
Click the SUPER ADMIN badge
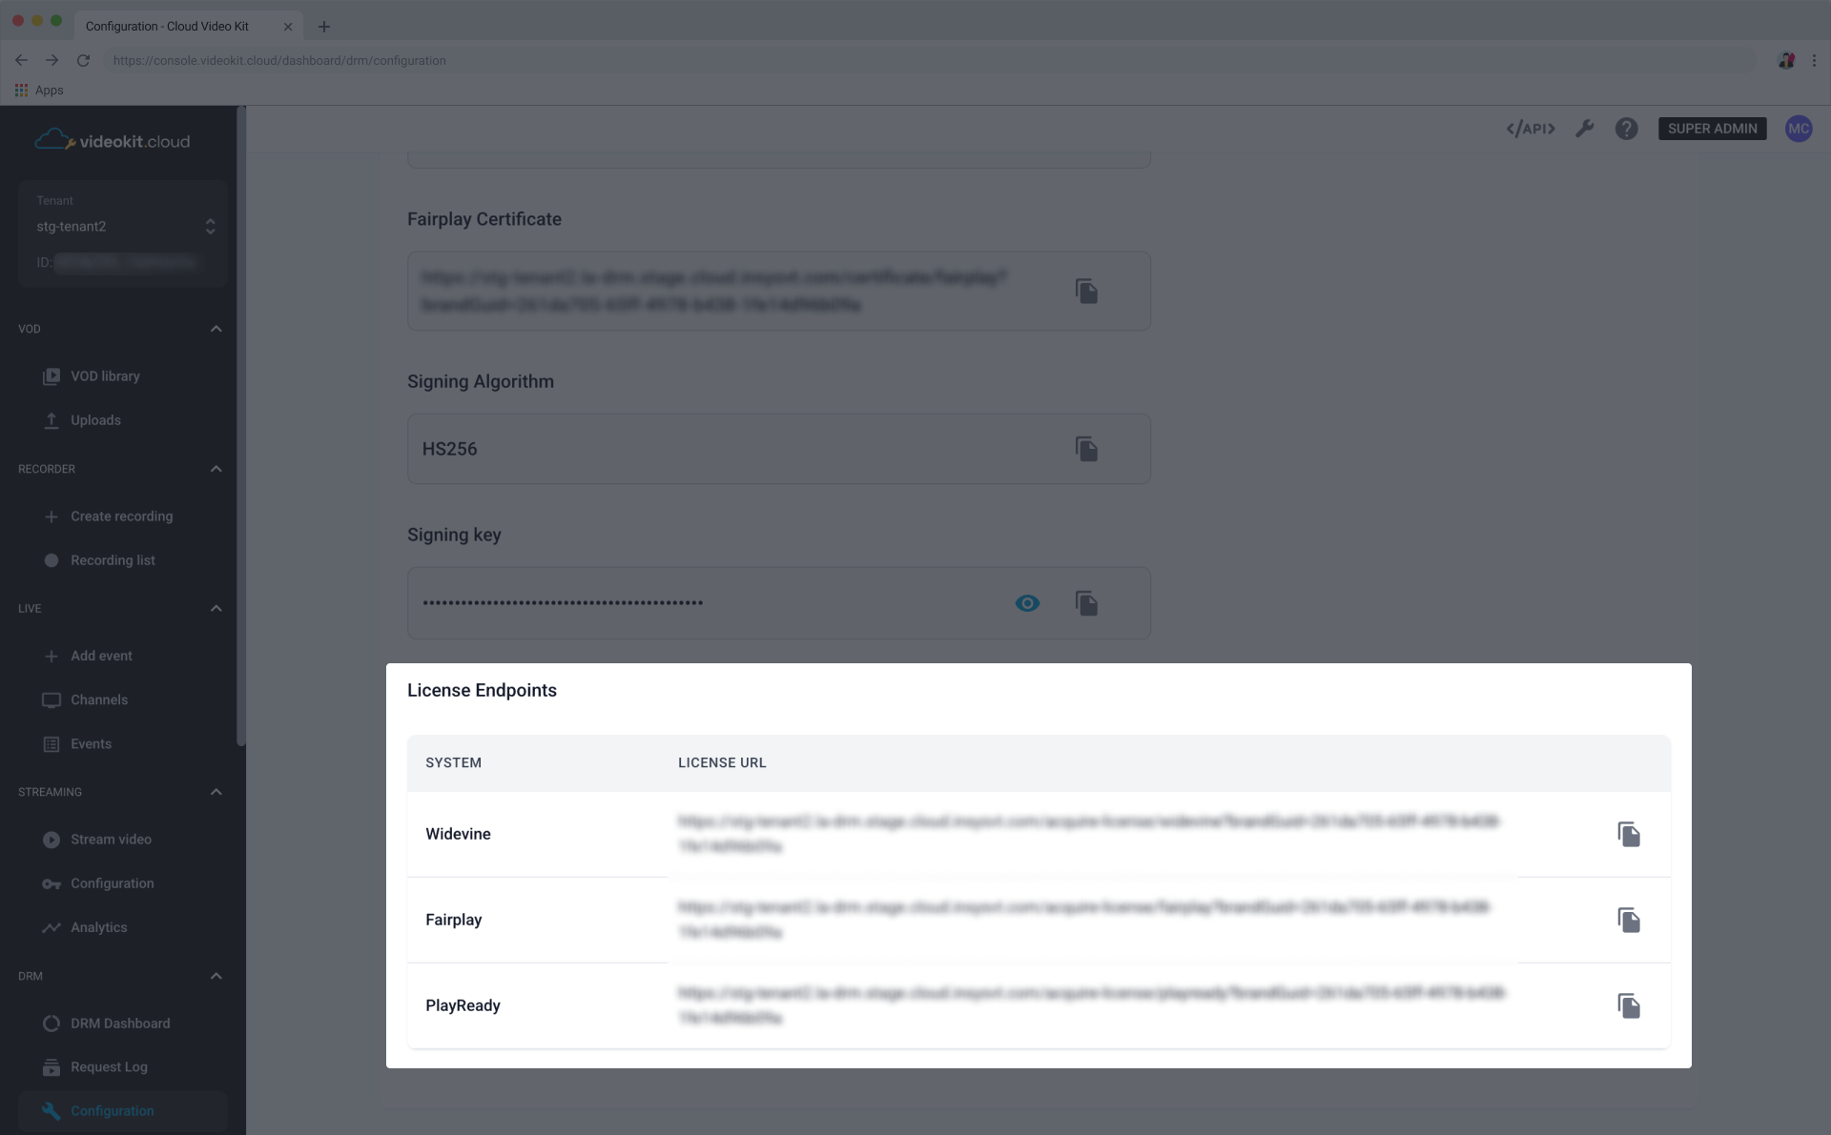click(x=1712, y=129)
